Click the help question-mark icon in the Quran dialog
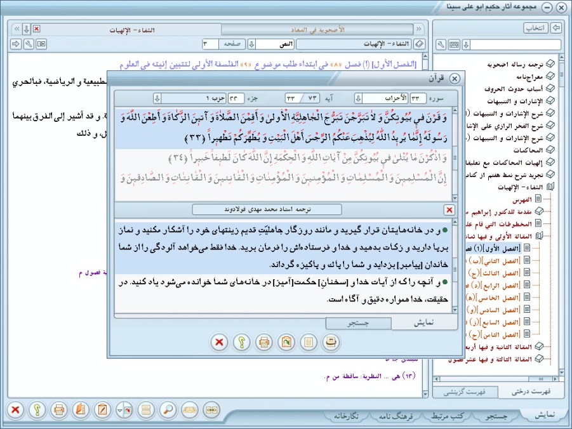This screenshot has width=572, height=429. (241, 343)
